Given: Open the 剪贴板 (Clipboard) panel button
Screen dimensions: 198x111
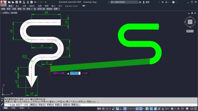Looking at the screenshot, I should pos(49,9).
